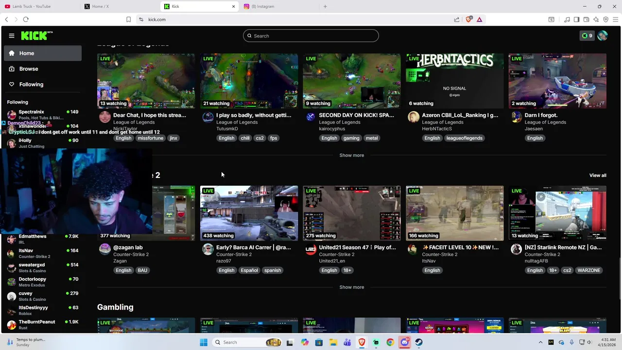Go back to the previous page
The width and height of the screenshot is (622, 350).
point(6,19)
